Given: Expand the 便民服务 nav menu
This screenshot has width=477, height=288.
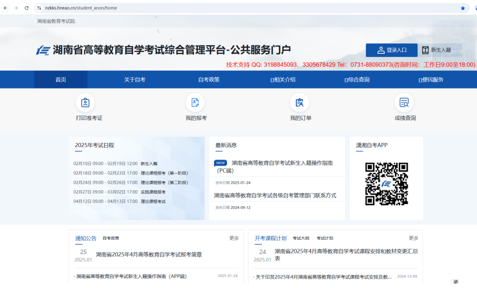Looking at the screenshot, I should point(431,80).
